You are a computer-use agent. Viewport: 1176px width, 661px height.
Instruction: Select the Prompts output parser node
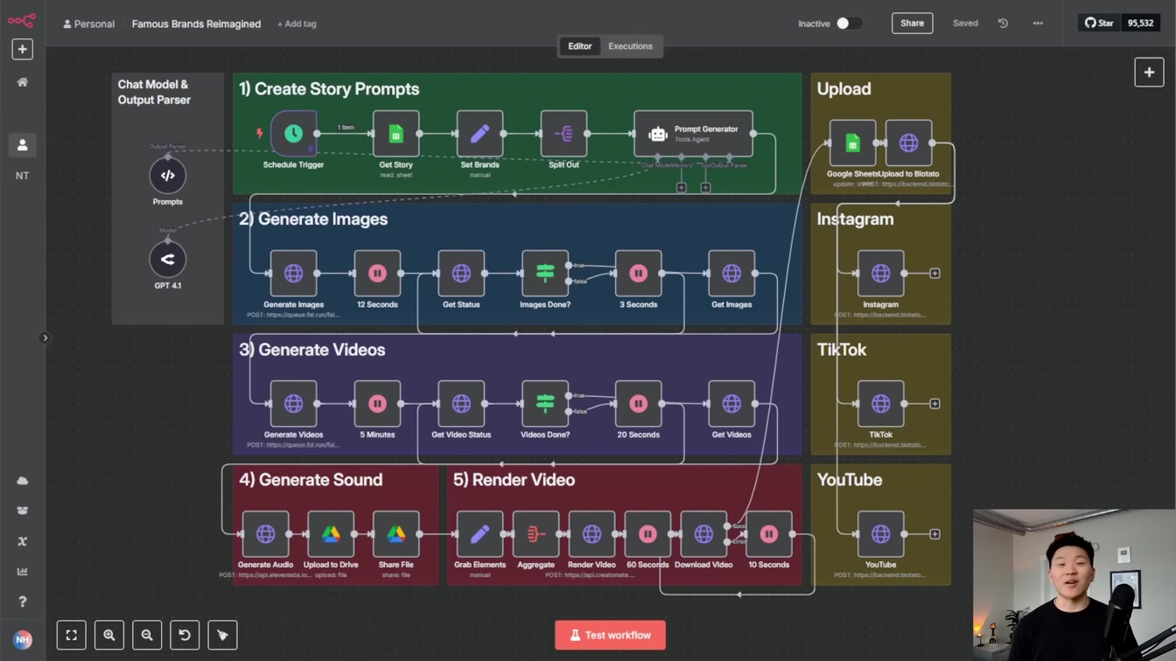coord(167,176)
